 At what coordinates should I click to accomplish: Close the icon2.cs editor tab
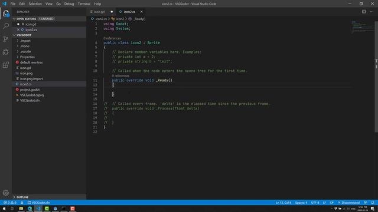(x=142, y=12)
